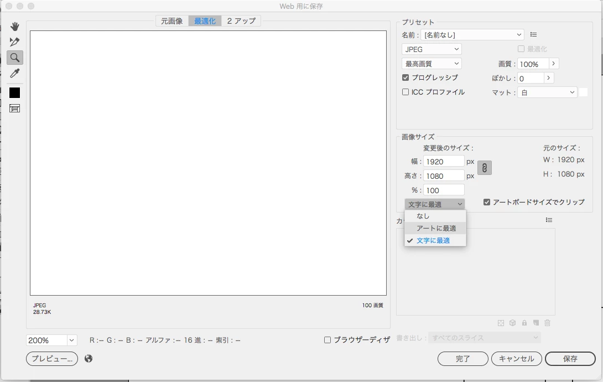603x382 pixels.
Task: Open the preset options menu icon
Action: click(x=533, y=35)
